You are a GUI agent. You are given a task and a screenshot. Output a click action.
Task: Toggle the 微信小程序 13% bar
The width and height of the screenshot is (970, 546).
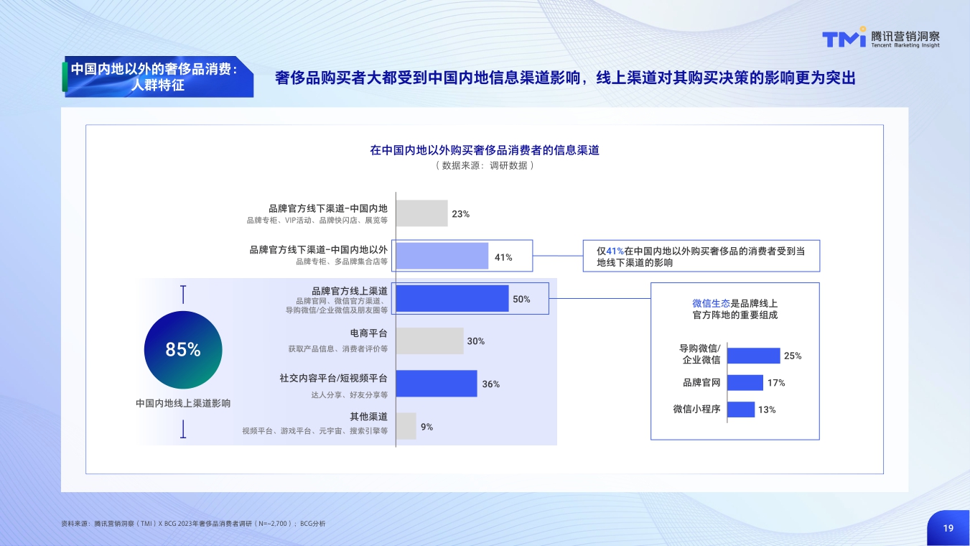[742, 410]
